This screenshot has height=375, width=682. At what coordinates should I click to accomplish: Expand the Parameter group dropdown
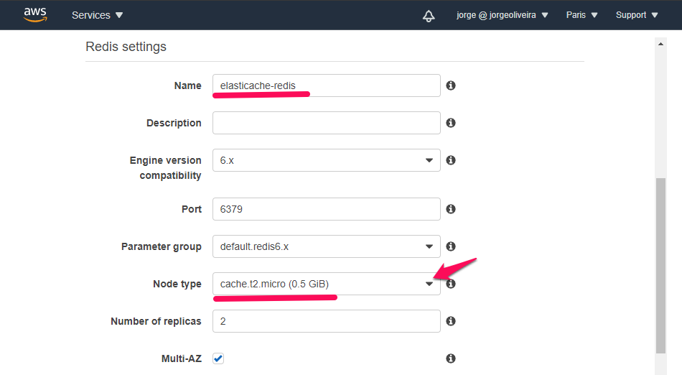[x=326, y=246]
